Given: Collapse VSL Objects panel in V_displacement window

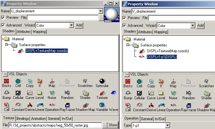Looking at the screenshot, I should tap(127, 74).
